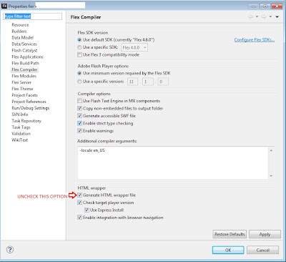Screen dimensions: 286x262
Task: Click the help question mark icon
Action: click(x=10, y=250)
